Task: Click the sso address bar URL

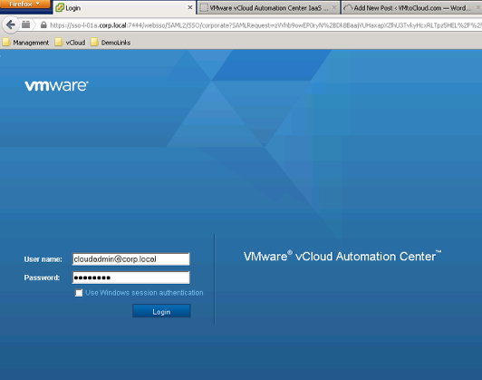Action: click(265, 25)
